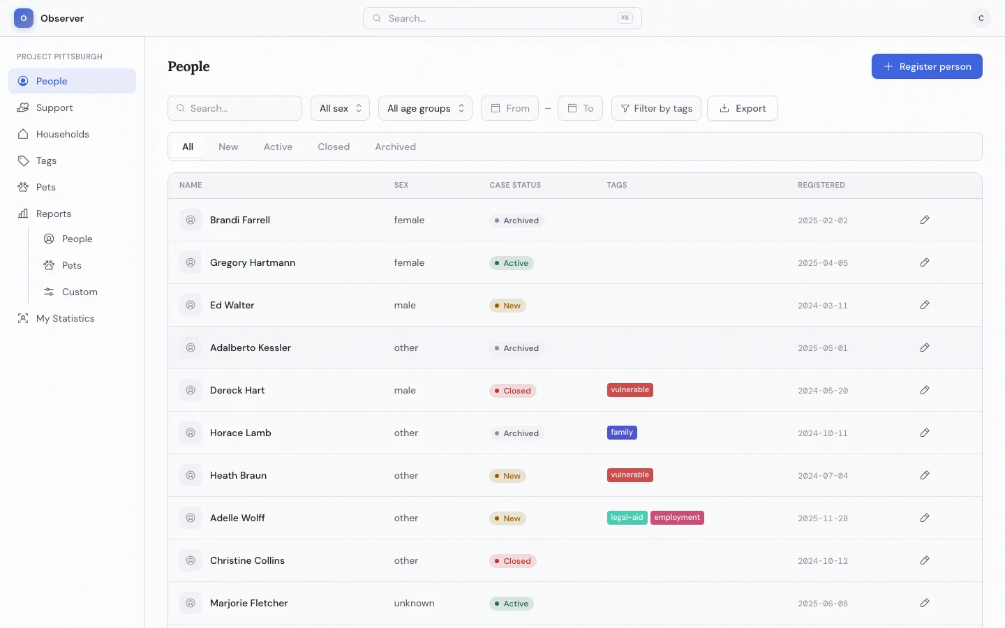Click the Observer logo icon

pos(24,18)
